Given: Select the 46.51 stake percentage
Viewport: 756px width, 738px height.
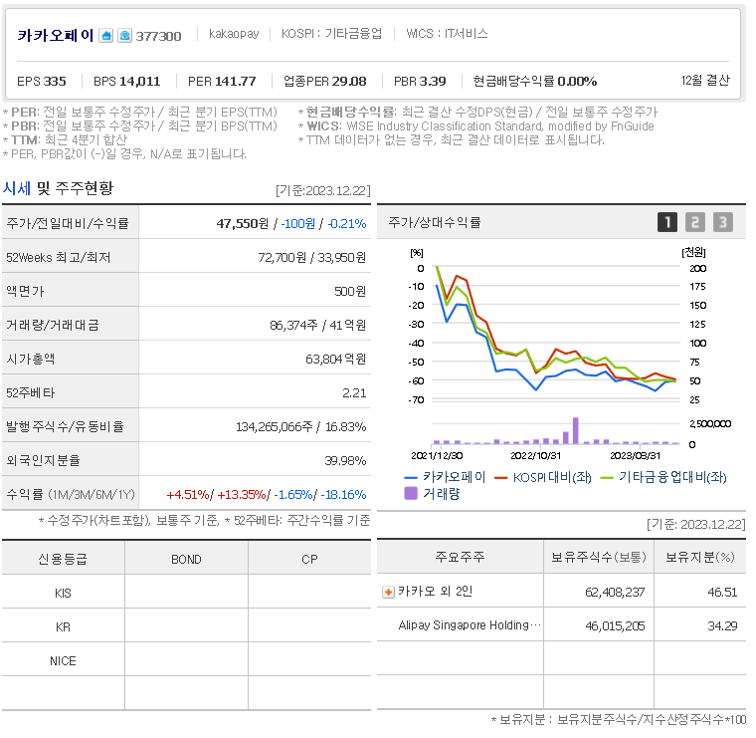Looking at the screenshot, I should coord(722,592).
